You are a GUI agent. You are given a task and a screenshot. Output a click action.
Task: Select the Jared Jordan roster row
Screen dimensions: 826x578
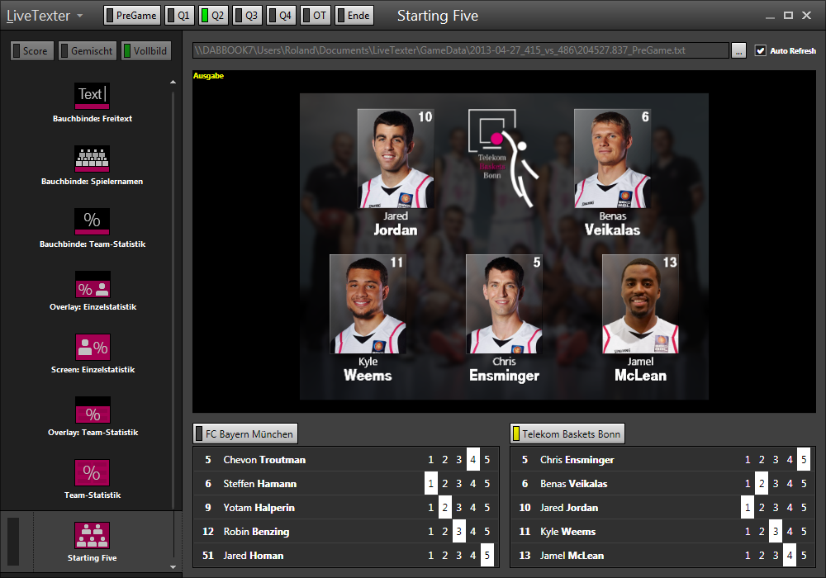662,508
